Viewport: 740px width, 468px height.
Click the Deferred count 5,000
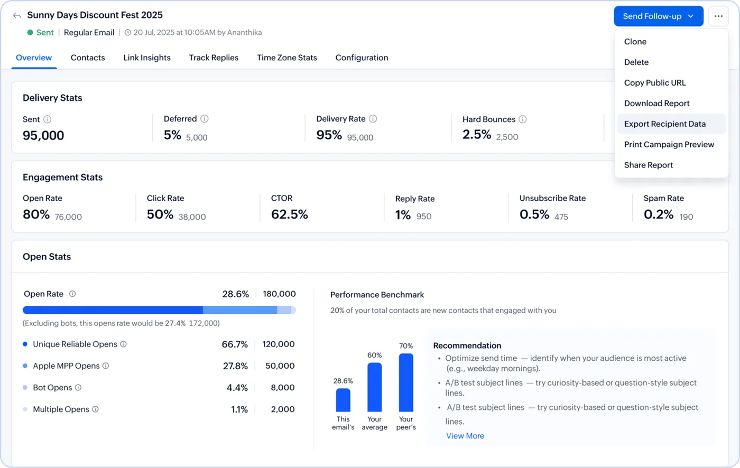[197, 137]
